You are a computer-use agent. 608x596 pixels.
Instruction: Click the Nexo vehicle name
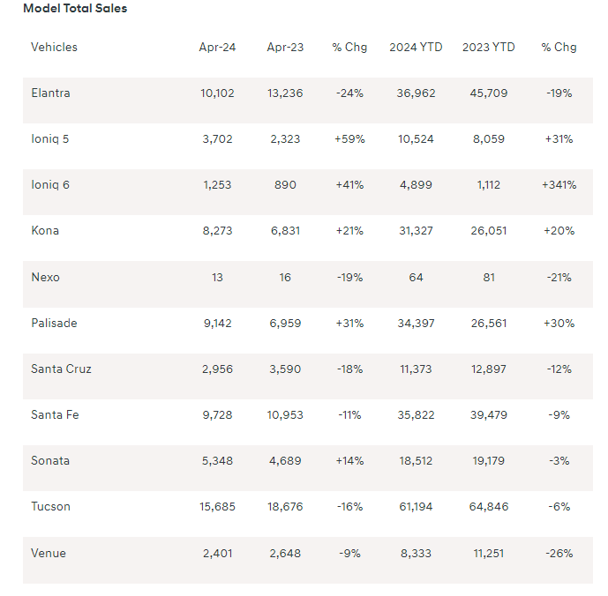point(45,277)
